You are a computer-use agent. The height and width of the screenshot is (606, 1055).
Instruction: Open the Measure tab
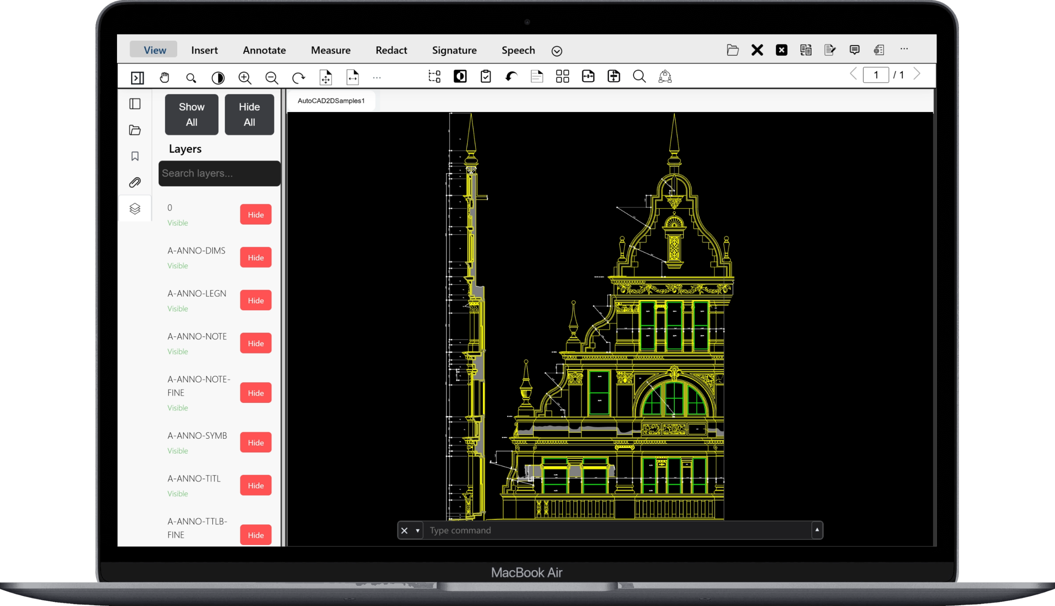pyautogui.click(x=331, y=50)
